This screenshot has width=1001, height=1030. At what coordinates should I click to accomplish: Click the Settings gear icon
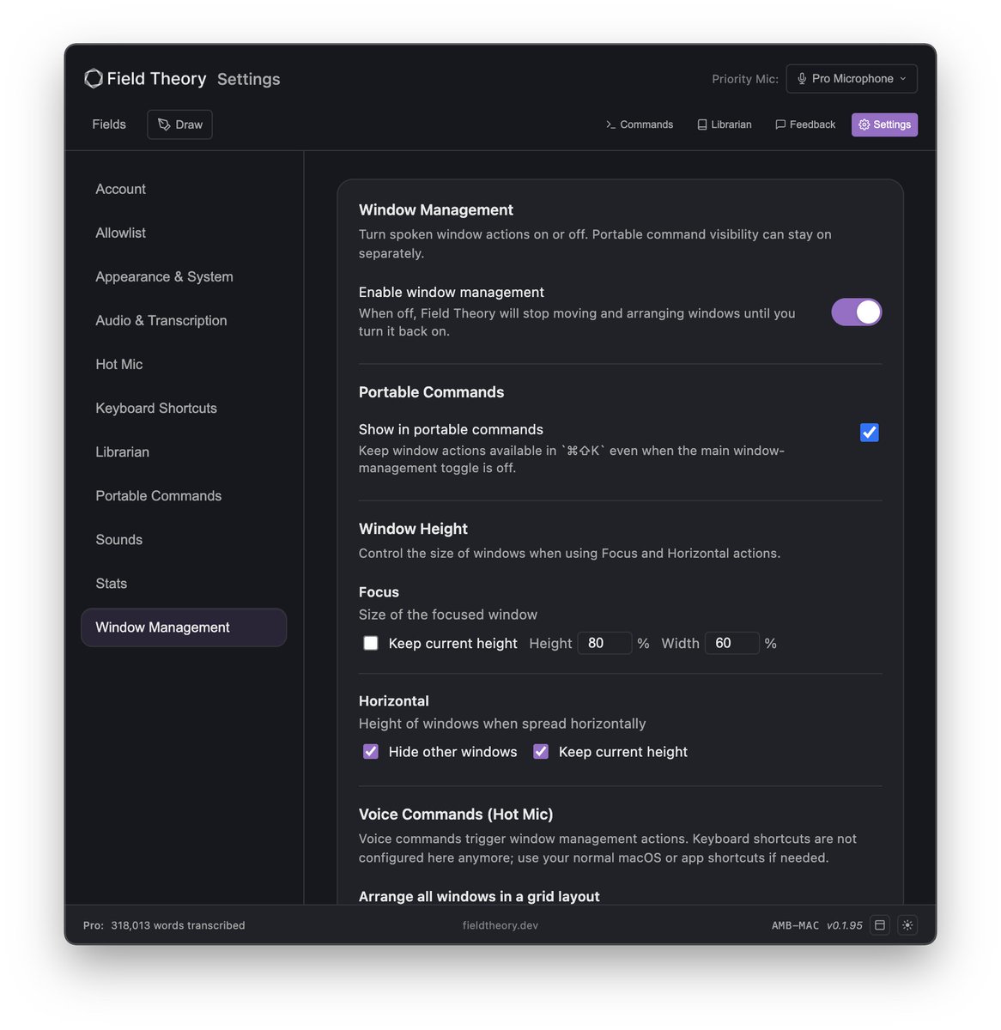pos(864,124)
